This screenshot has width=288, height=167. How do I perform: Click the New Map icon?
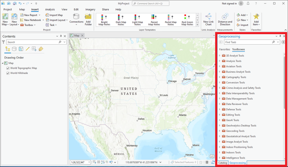(x=5, y=17)
